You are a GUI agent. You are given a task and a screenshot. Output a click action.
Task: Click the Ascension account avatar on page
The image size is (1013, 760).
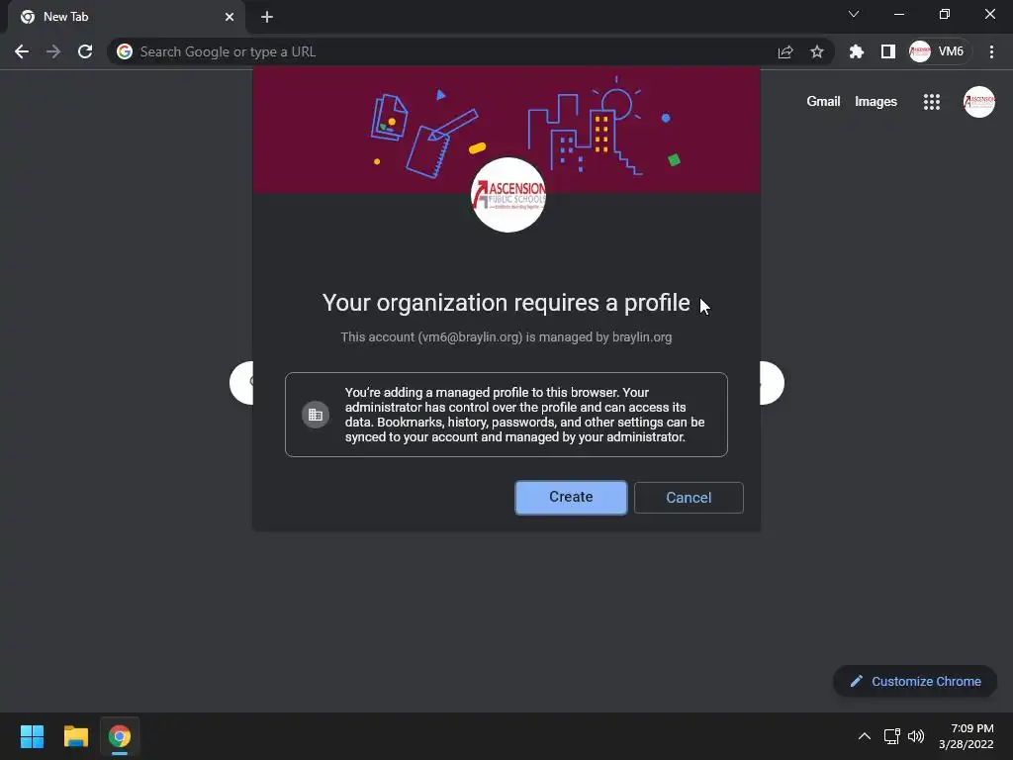[x=979, y=102]
